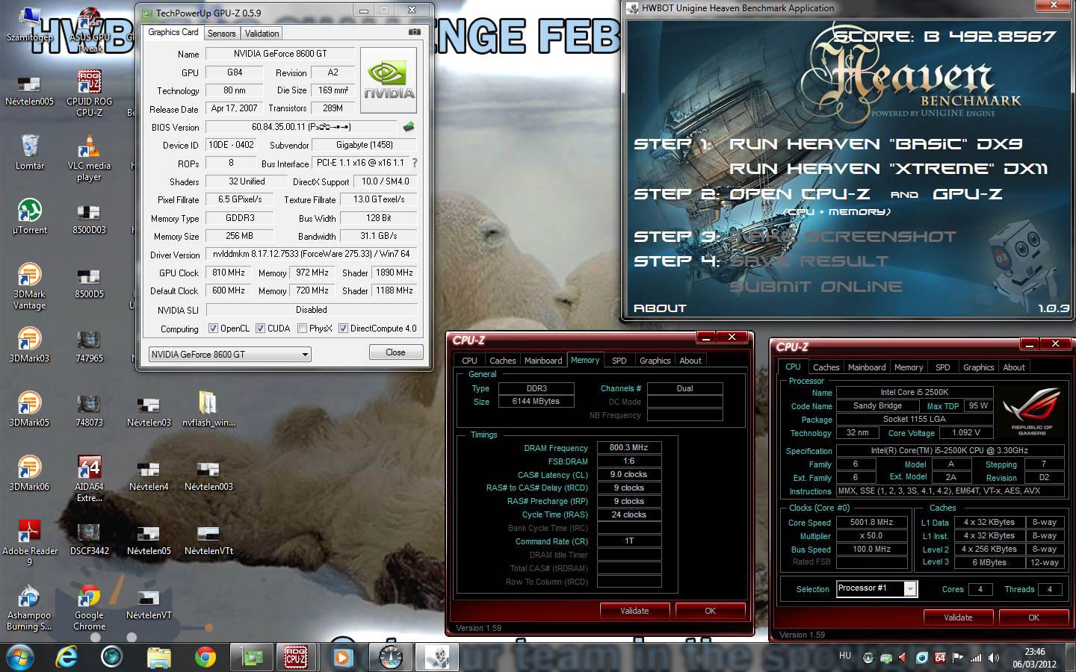Image resolution: width=1076 pixels, height=672 pixels.
Task: Click the volume speaker icon in system tray
Action: [x=993, y=658]
